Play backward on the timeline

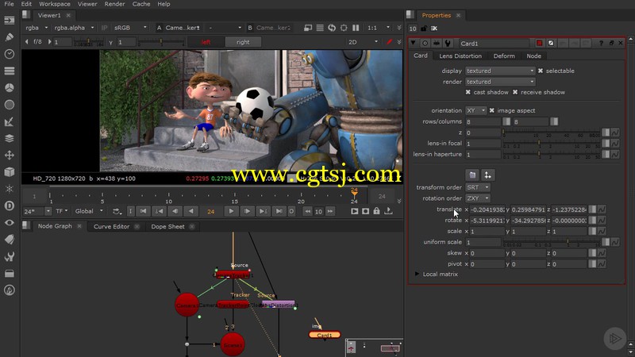(x=190, y=211)
